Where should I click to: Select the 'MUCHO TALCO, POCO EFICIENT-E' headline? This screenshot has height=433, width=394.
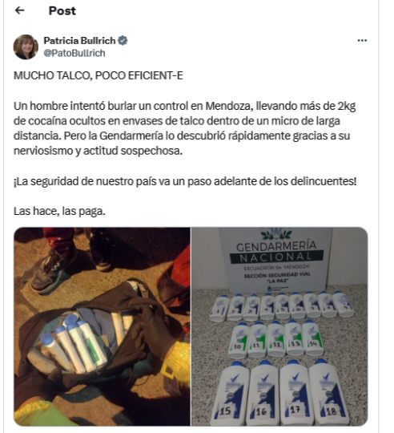pos(98,75)
